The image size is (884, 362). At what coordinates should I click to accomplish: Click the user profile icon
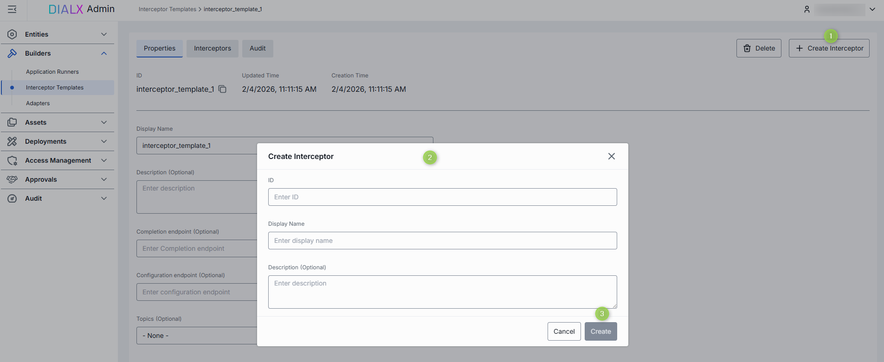click(x=807, y=9)
